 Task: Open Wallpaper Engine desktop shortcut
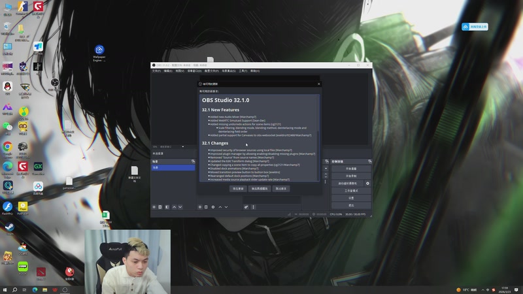click(99, 53)
